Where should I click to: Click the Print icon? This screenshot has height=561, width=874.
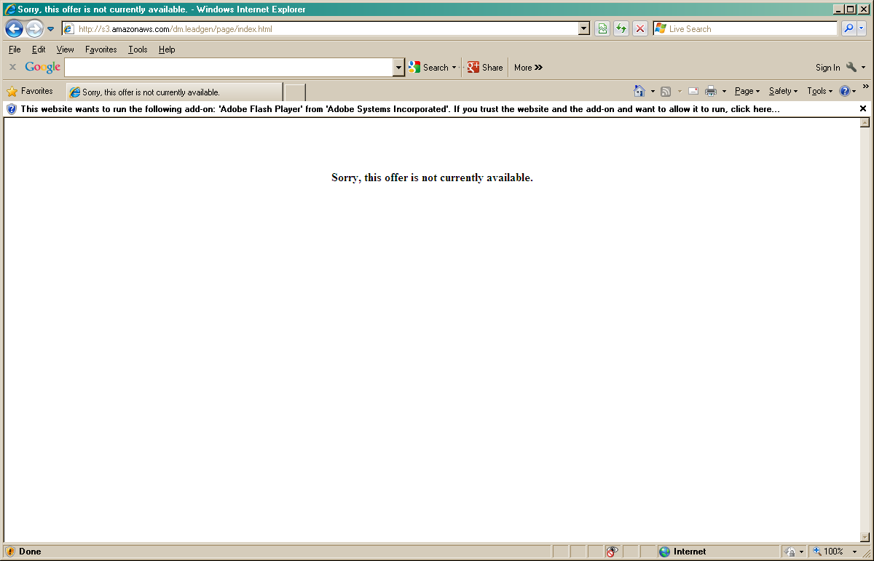711,92
